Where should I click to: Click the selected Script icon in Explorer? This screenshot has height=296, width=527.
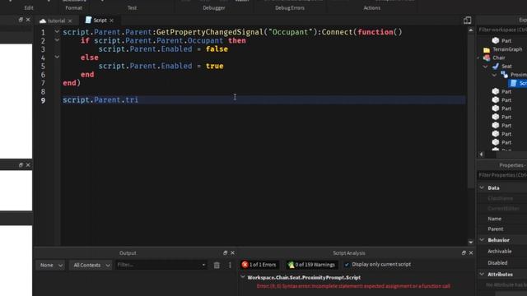[513, 83]
